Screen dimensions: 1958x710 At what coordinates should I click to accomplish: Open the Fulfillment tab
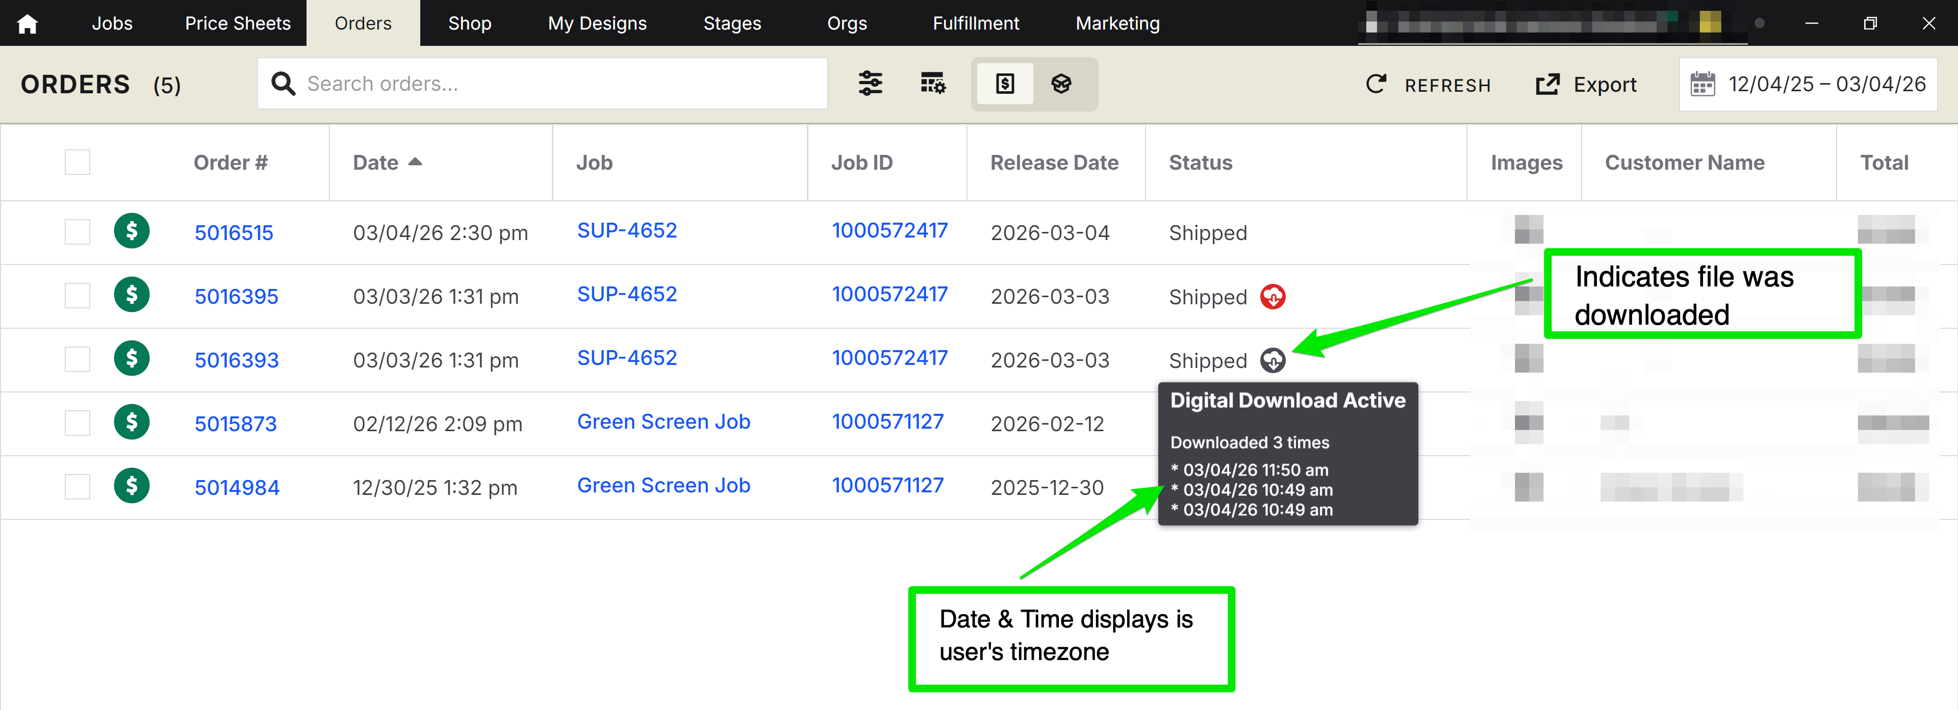click(975, 23)
